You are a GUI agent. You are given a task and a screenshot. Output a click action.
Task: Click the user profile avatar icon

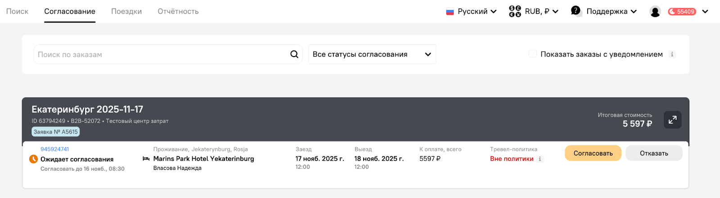655,12
